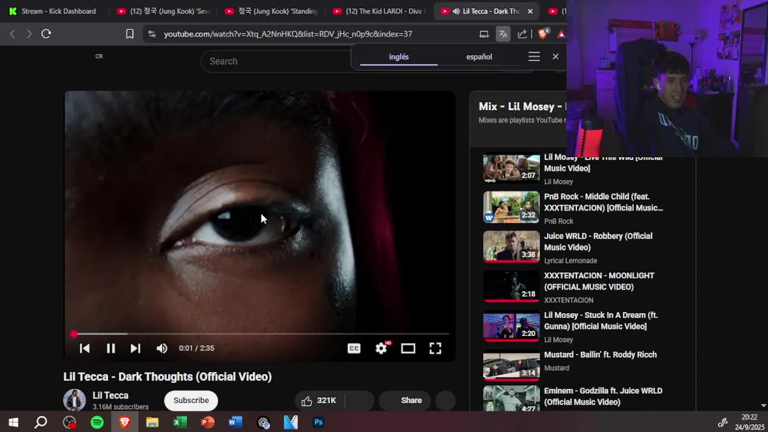Click the cast/media icon in address bar
The width and height of the screenshot is (768, 432).
pos(484,34)
